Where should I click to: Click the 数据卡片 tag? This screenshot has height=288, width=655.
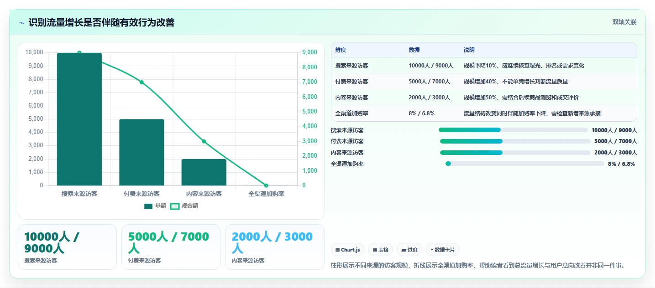pos(443,250)
